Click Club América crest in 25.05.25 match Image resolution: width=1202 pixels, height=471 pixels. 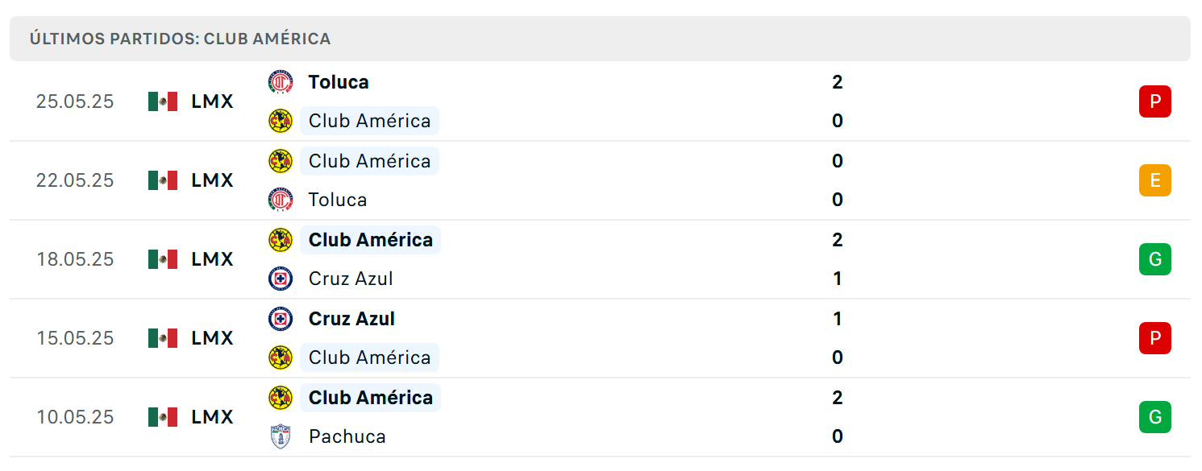pos(280,121)
